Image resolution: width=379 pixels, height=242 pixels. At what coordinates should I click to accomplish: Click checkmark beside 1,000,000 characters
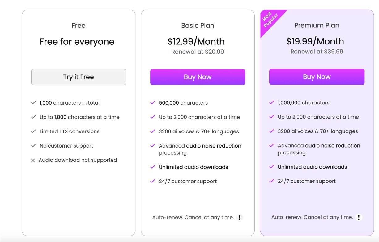(271, 102)
